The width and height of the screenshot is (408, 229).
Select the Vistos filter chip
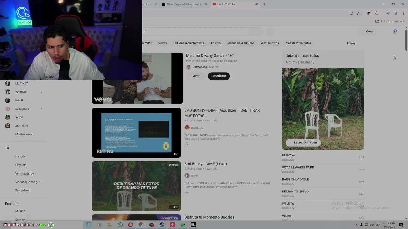tap(163, 43)
